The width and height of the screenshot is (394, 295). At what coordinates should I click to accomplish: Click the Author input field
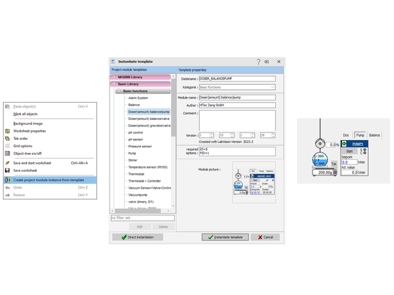237,105
